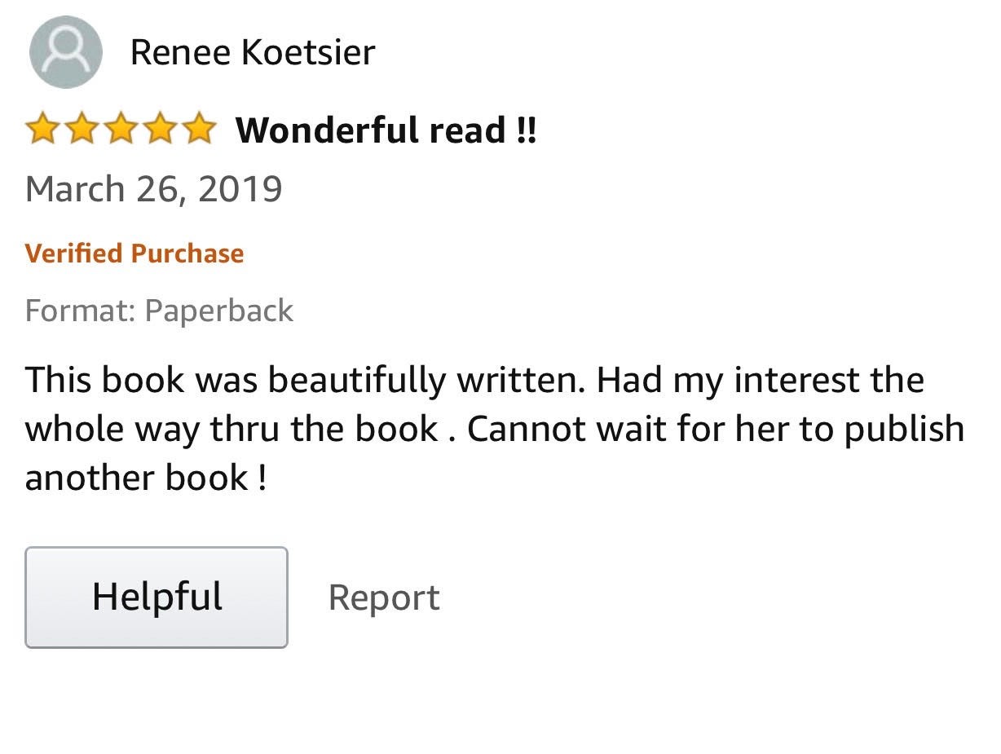Click the word 'March' in the date
This screenshot has width=1001, height=754.
73,189
